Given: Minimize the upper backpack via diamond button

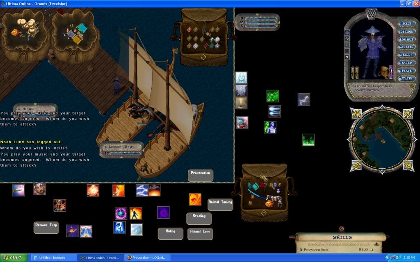Looking at the screenshot, I should point(203,57).
